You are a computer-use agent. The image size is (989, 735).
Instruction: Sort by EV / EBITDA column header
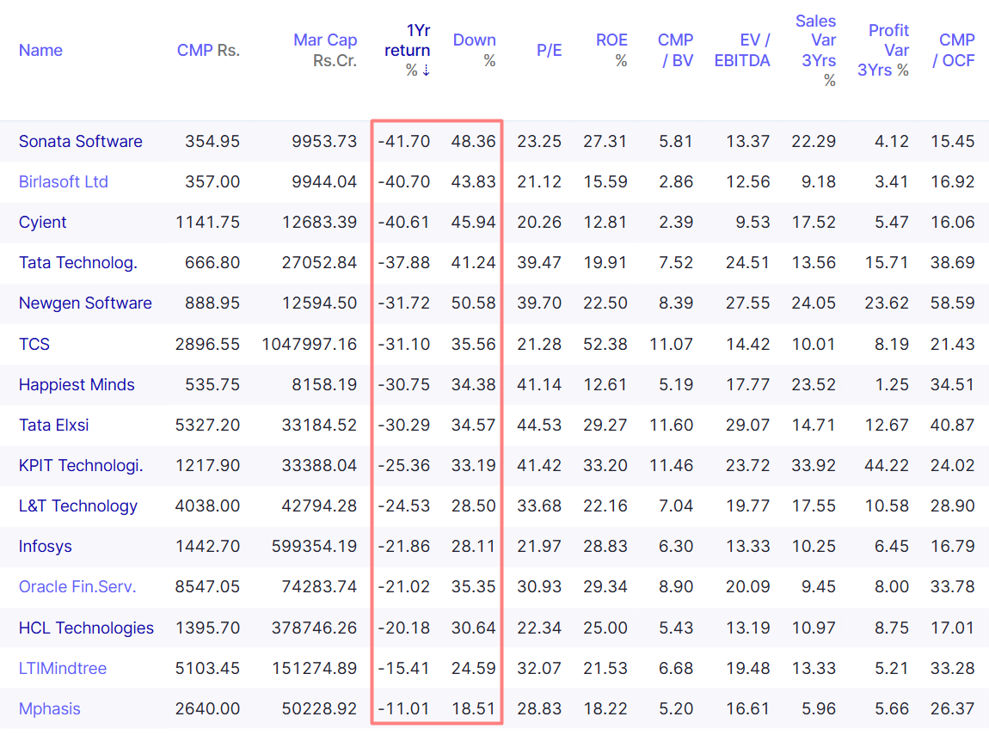pos(742,51)
